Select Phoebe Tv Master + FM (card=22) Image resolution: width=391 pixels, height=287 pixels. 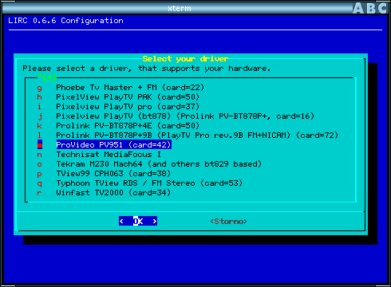pyautogui.click(x=130, y=88)
